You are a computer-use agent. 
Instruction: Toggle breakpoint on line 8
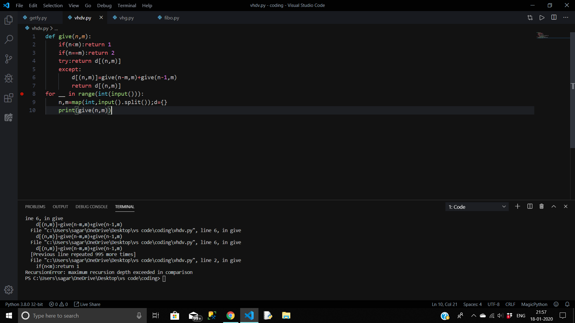click(22, 94)
